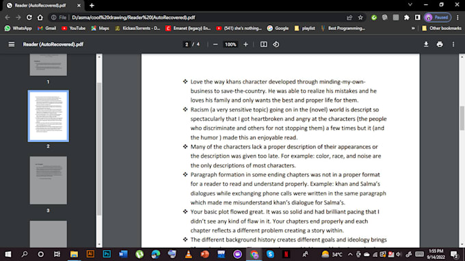
Task: Click the 100% zoom level field
Action: (x=230, y=44)
